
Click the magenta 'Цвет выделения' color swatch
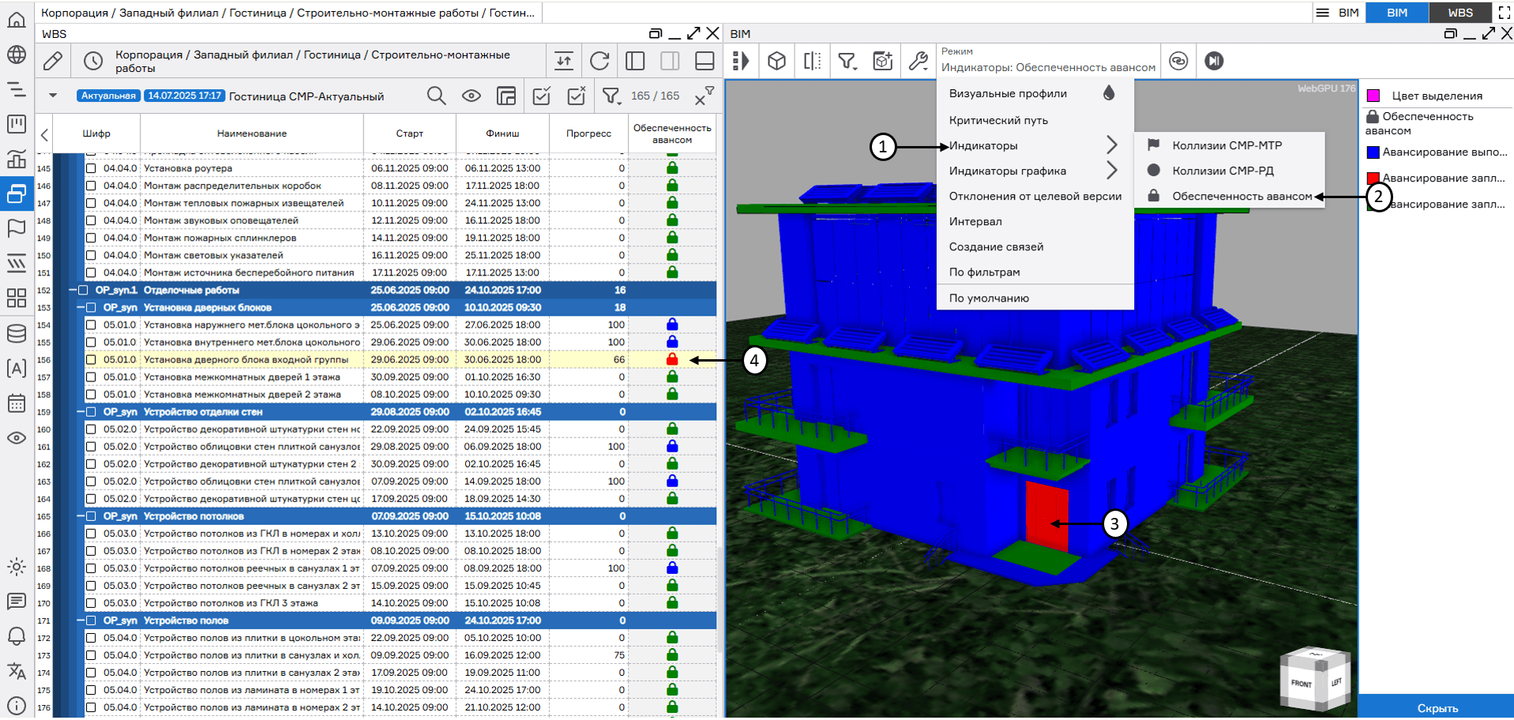[1373, 96]
